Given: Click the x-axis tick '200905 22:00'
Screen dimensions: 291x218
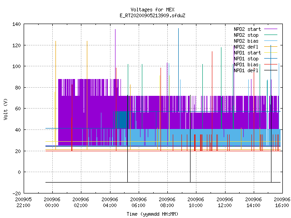Looking at the screenshot, I should coord(23,203).
